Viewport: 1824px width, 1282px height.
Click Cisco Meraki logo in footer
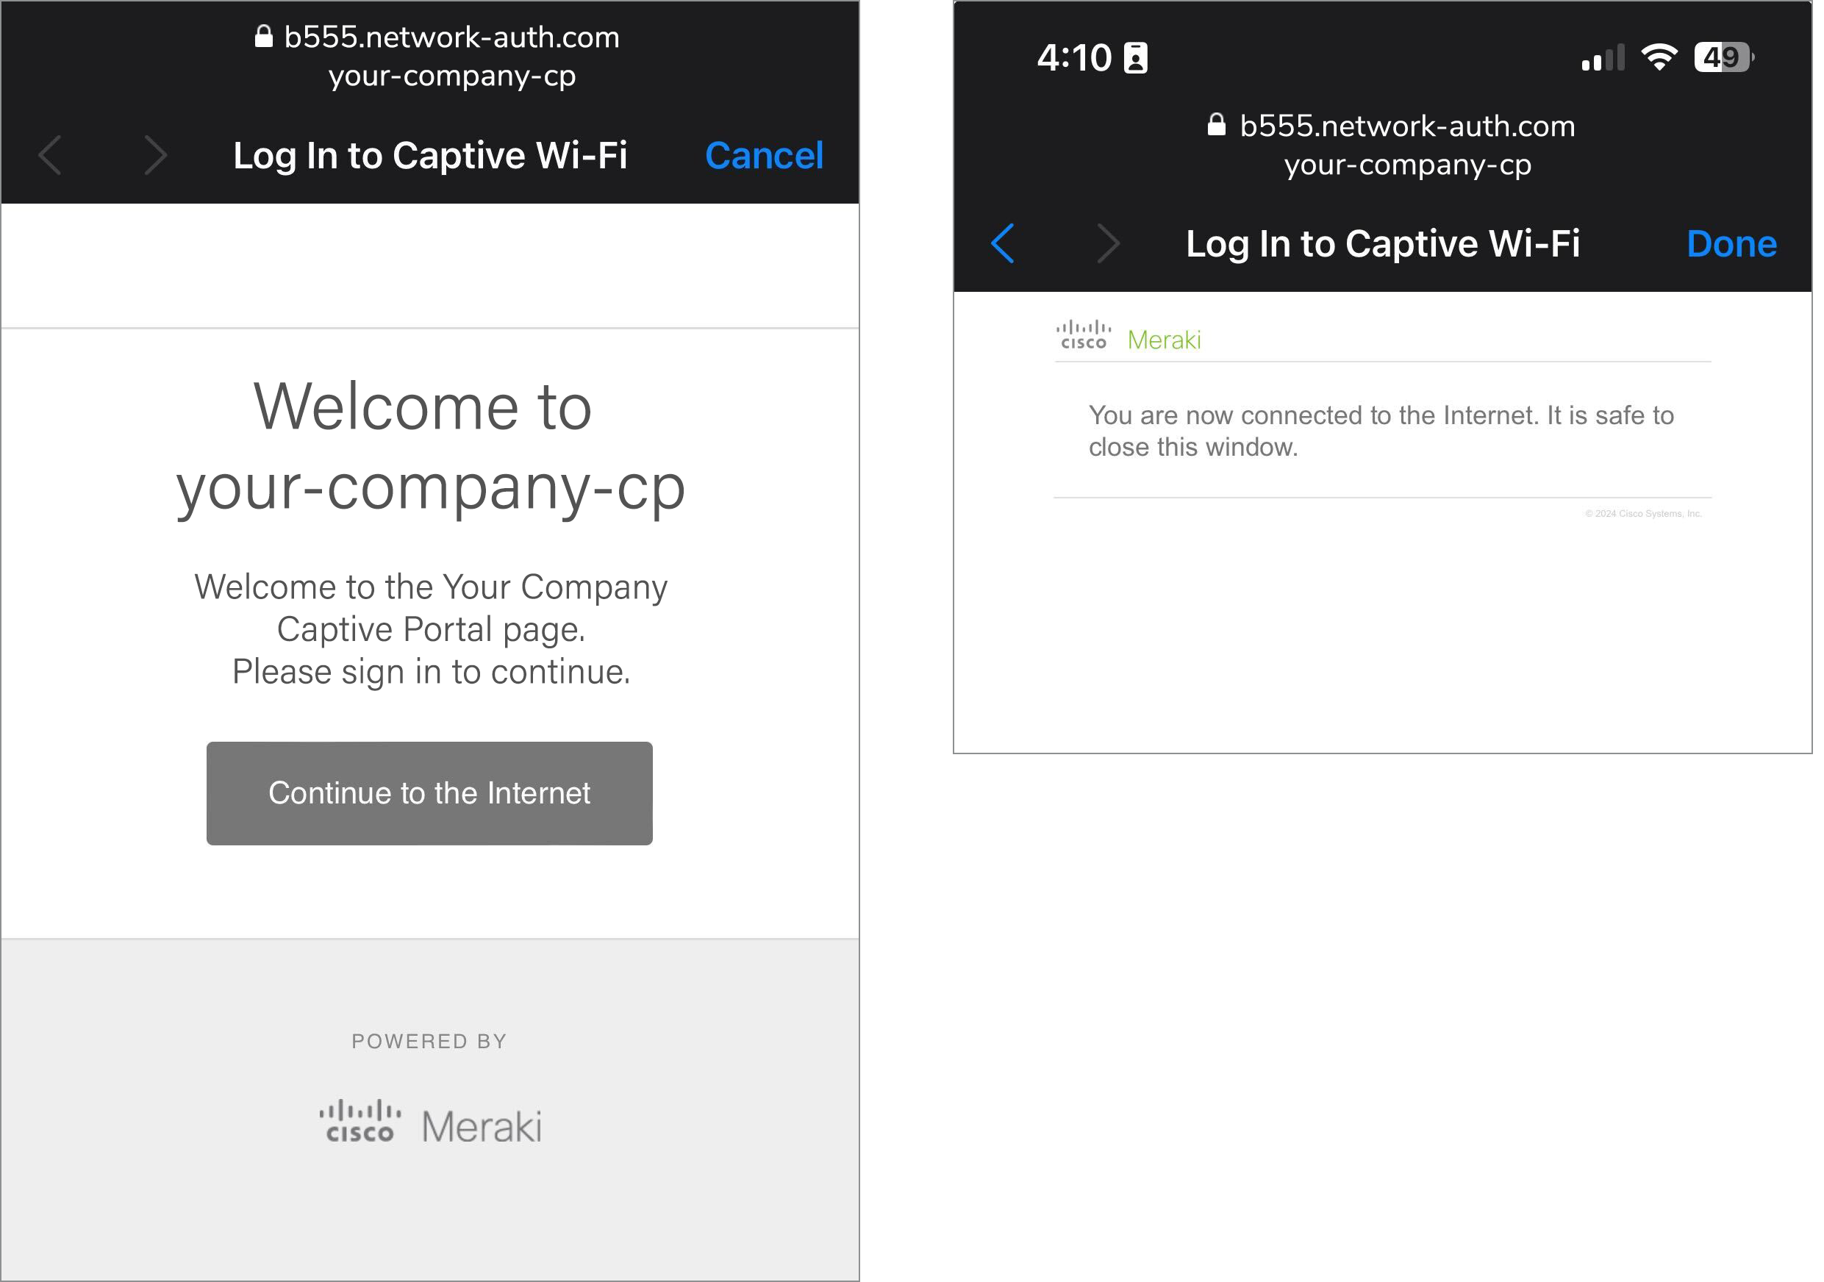pos(430,1122)
